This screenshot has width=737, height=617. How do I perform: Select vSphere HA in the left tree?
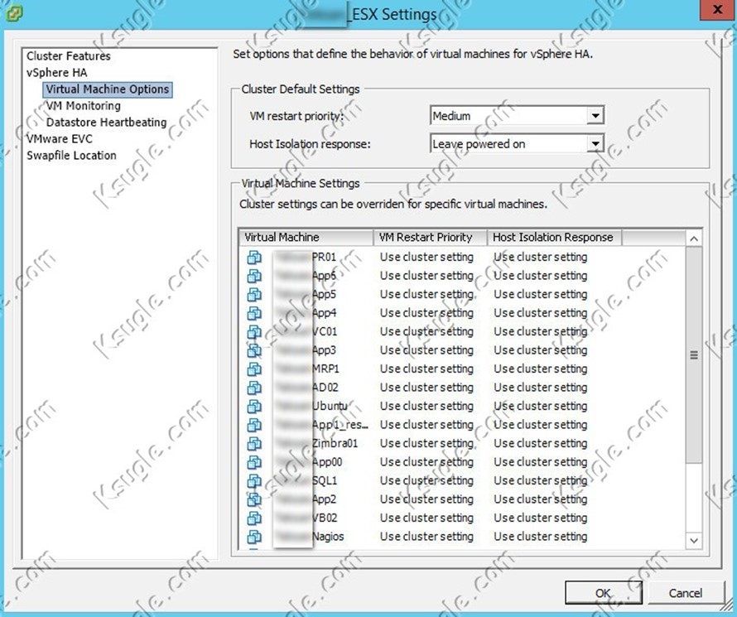pos(57,72)
